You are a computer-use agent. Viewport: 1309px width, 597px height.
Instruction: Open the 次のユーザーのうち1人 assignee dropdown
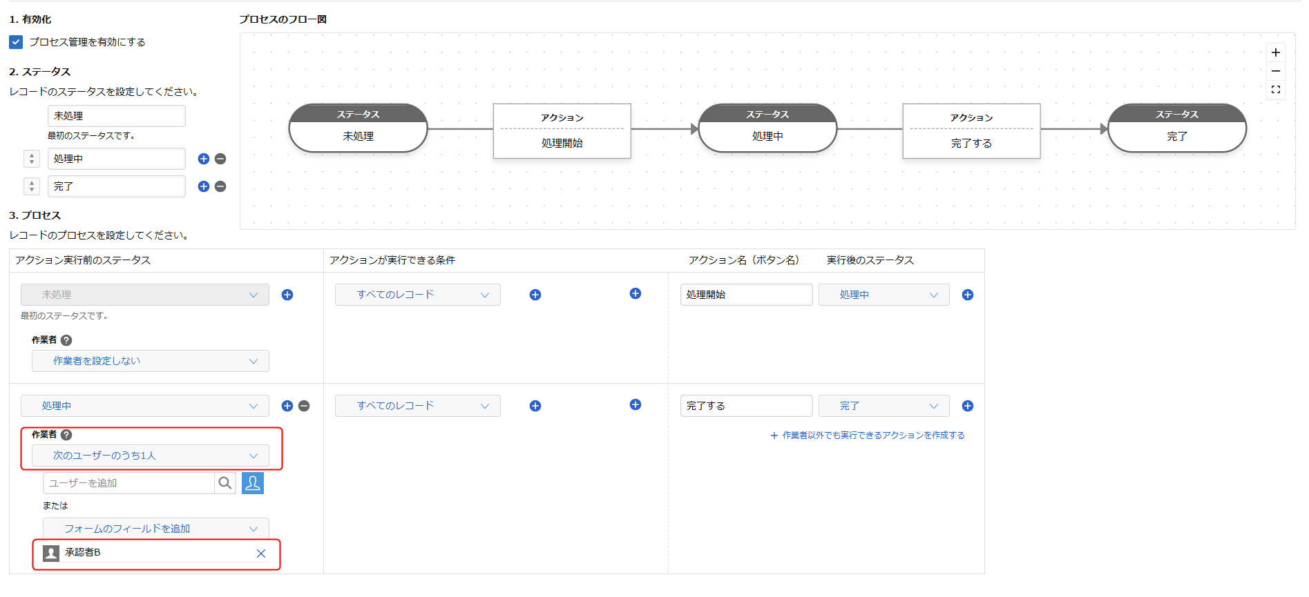[150, 456]
